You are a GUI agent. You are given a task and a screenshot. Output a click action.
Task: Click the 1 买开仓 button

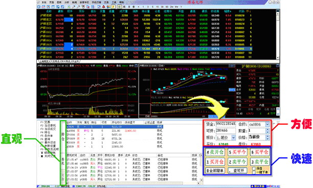tap(215, 161)
